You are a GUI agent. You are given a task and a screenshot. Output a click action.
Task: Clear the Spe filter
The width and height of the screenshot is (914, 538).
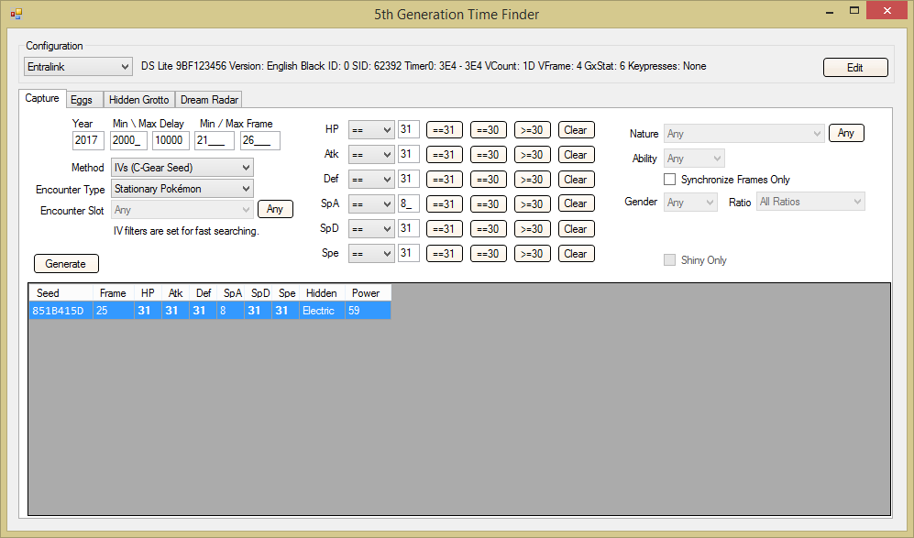576,254
